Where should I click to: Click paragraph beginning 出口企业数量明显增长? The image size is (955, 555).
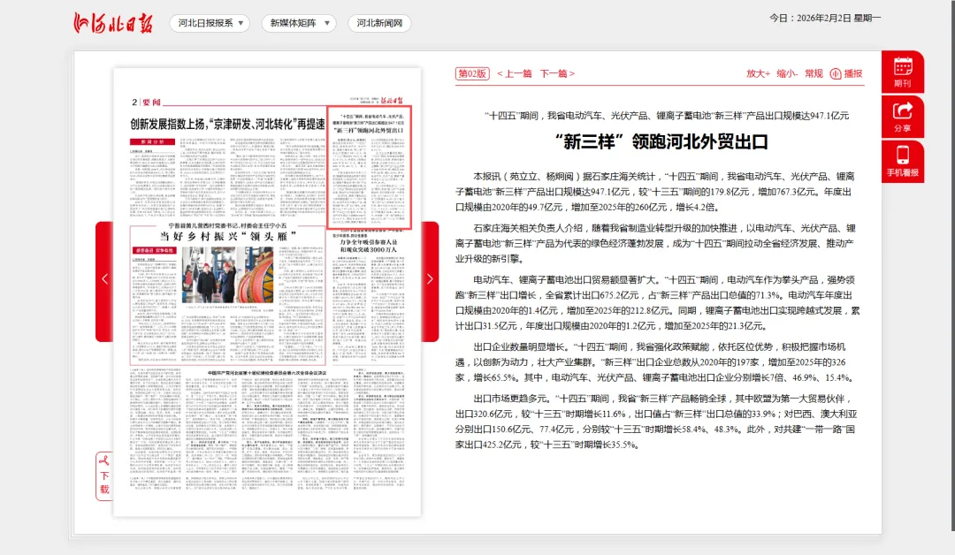click(654, 362)
